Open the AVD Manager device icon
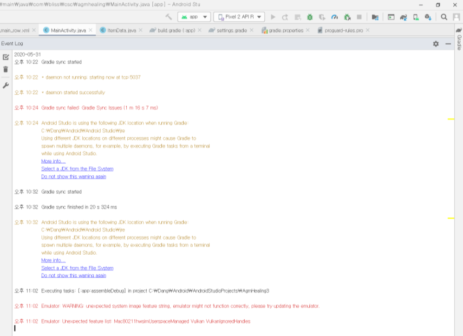The height and width of the screenshot is (336, 463). click(x=416, y=17)
